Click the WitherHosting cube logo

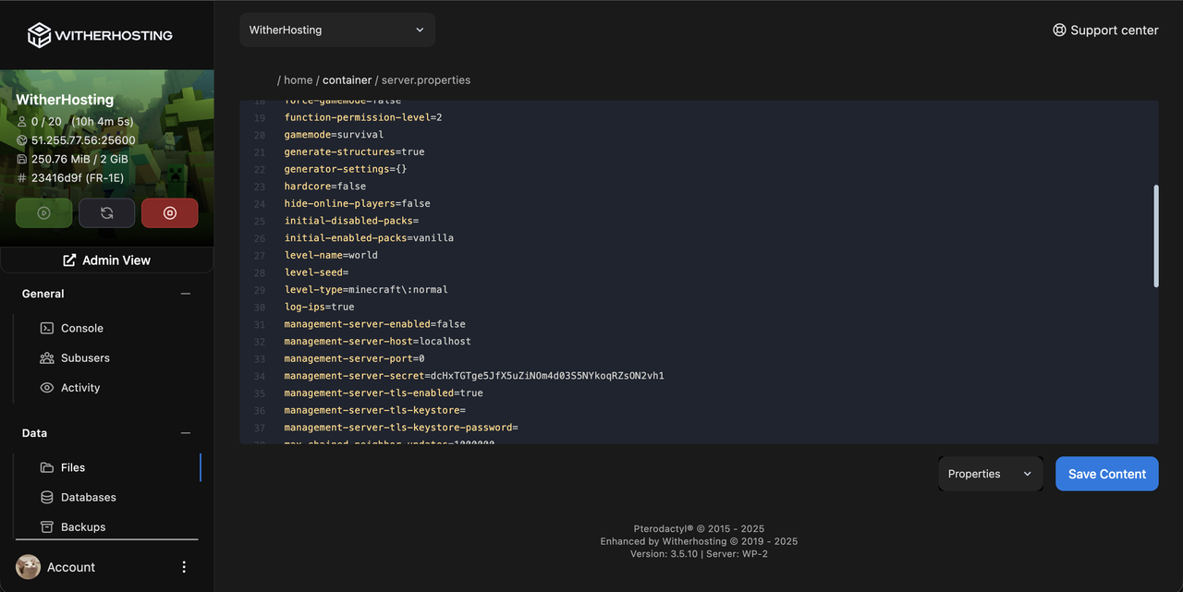point(39,35)
